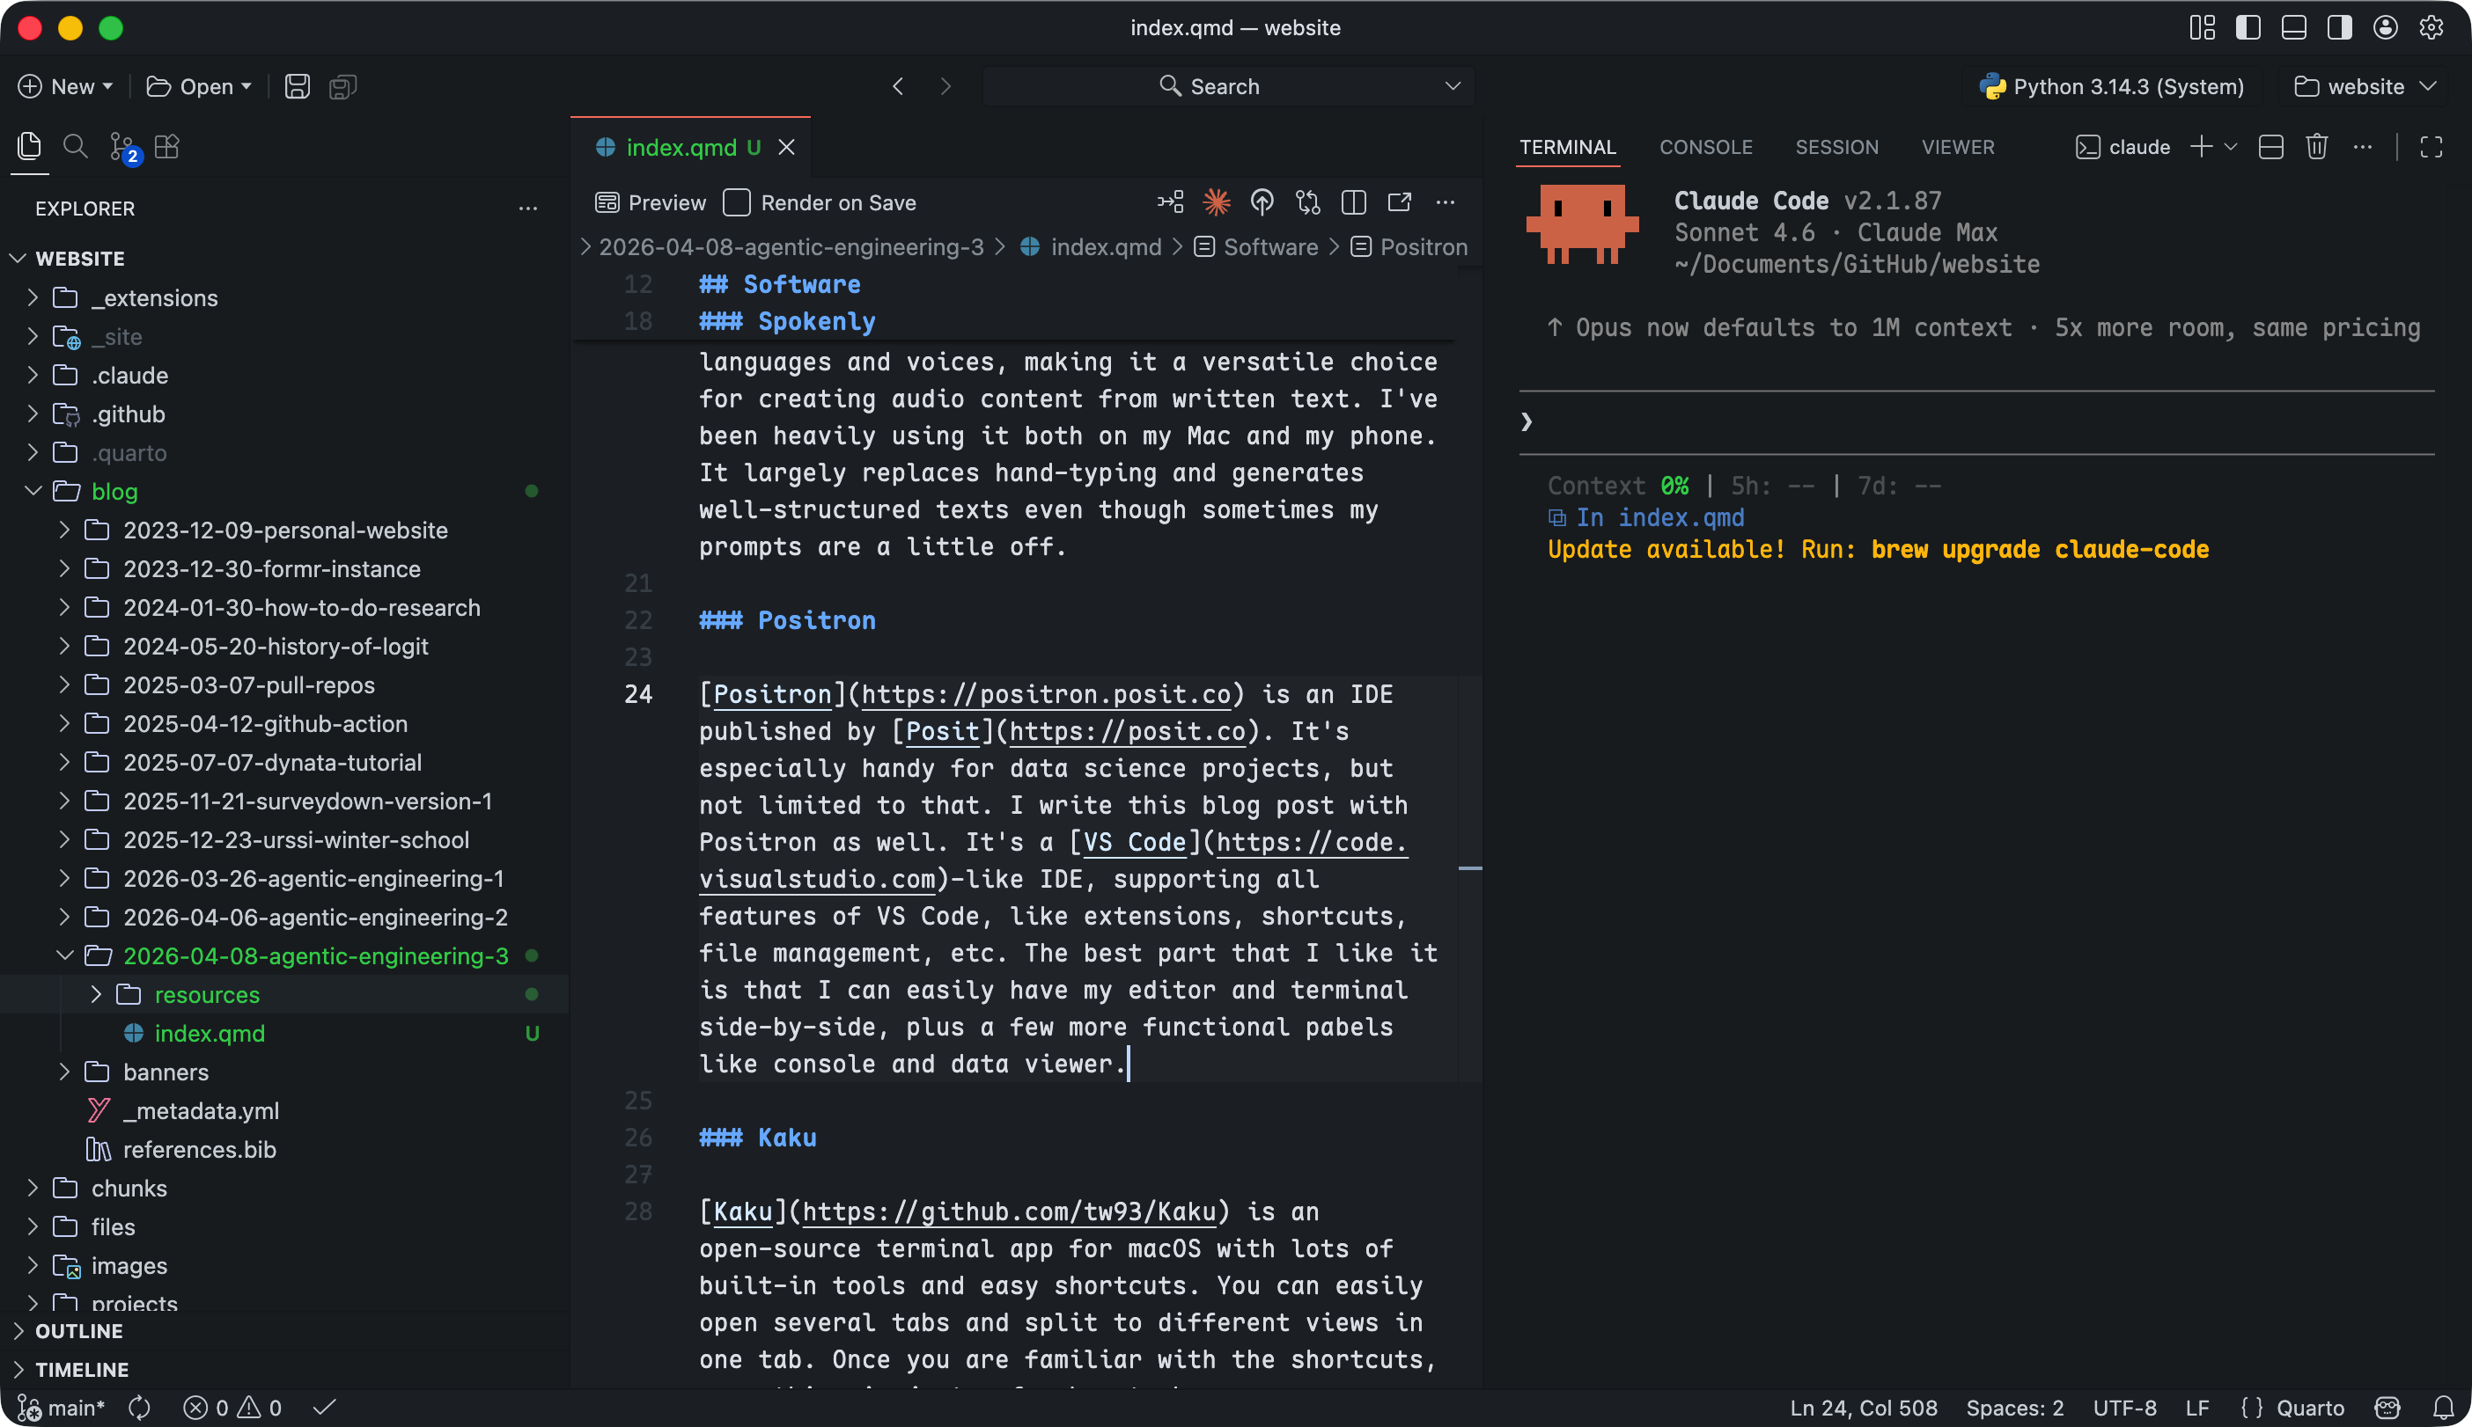Click the orange Claude Code starburst icon
Image resolution: width=2472 pixels, height=1427 pixels.
coord(1216,203)
